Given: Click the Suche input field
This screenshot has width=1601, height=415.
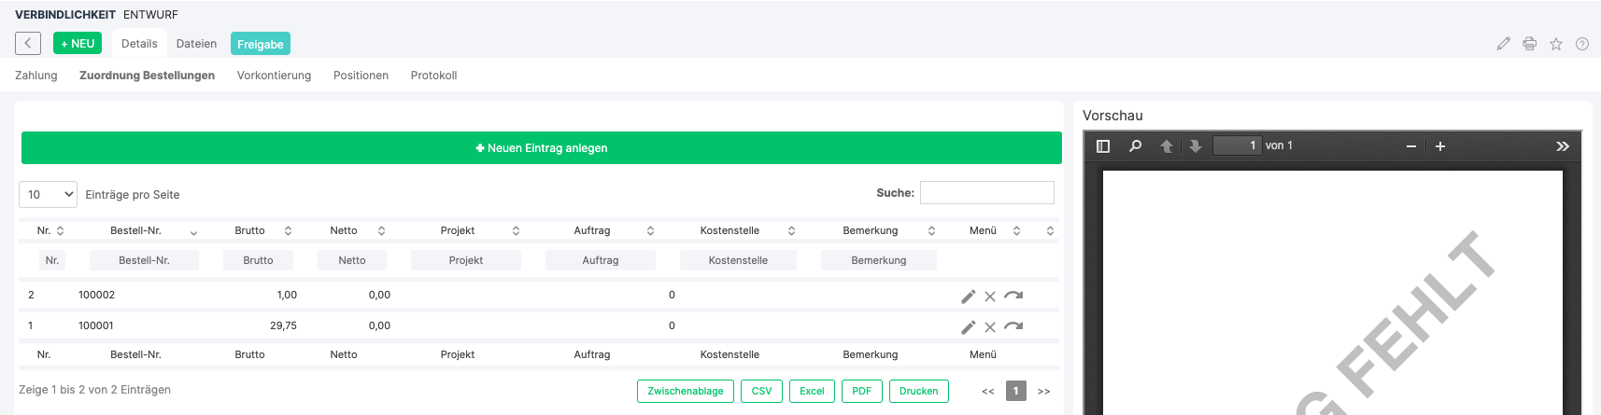Looking at the screenshot, I should coord(986,193).
